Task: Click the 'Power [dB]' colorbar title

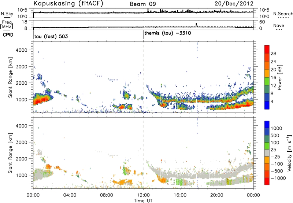Action: point(279,77)
